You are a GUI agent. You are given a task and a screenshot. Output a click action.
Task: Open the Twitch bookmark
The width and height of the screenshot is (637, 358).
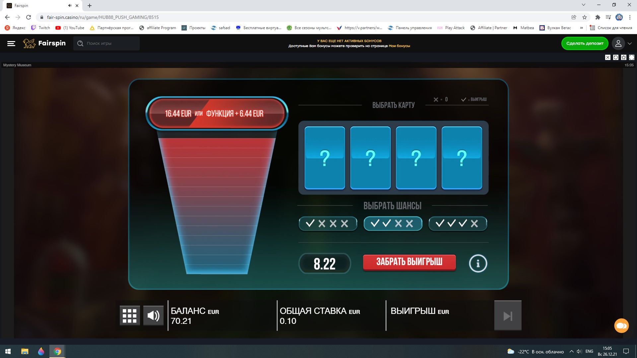[x=40, y=28]
